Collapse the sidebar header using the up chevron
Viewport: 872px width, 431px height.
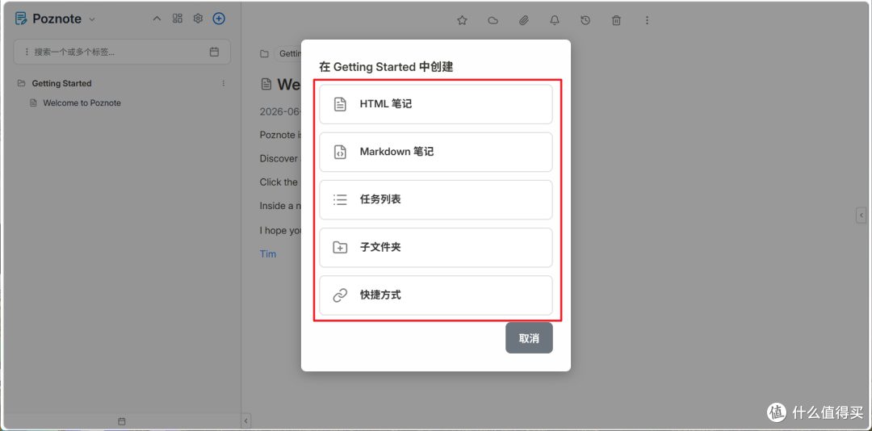click(157, 19)
